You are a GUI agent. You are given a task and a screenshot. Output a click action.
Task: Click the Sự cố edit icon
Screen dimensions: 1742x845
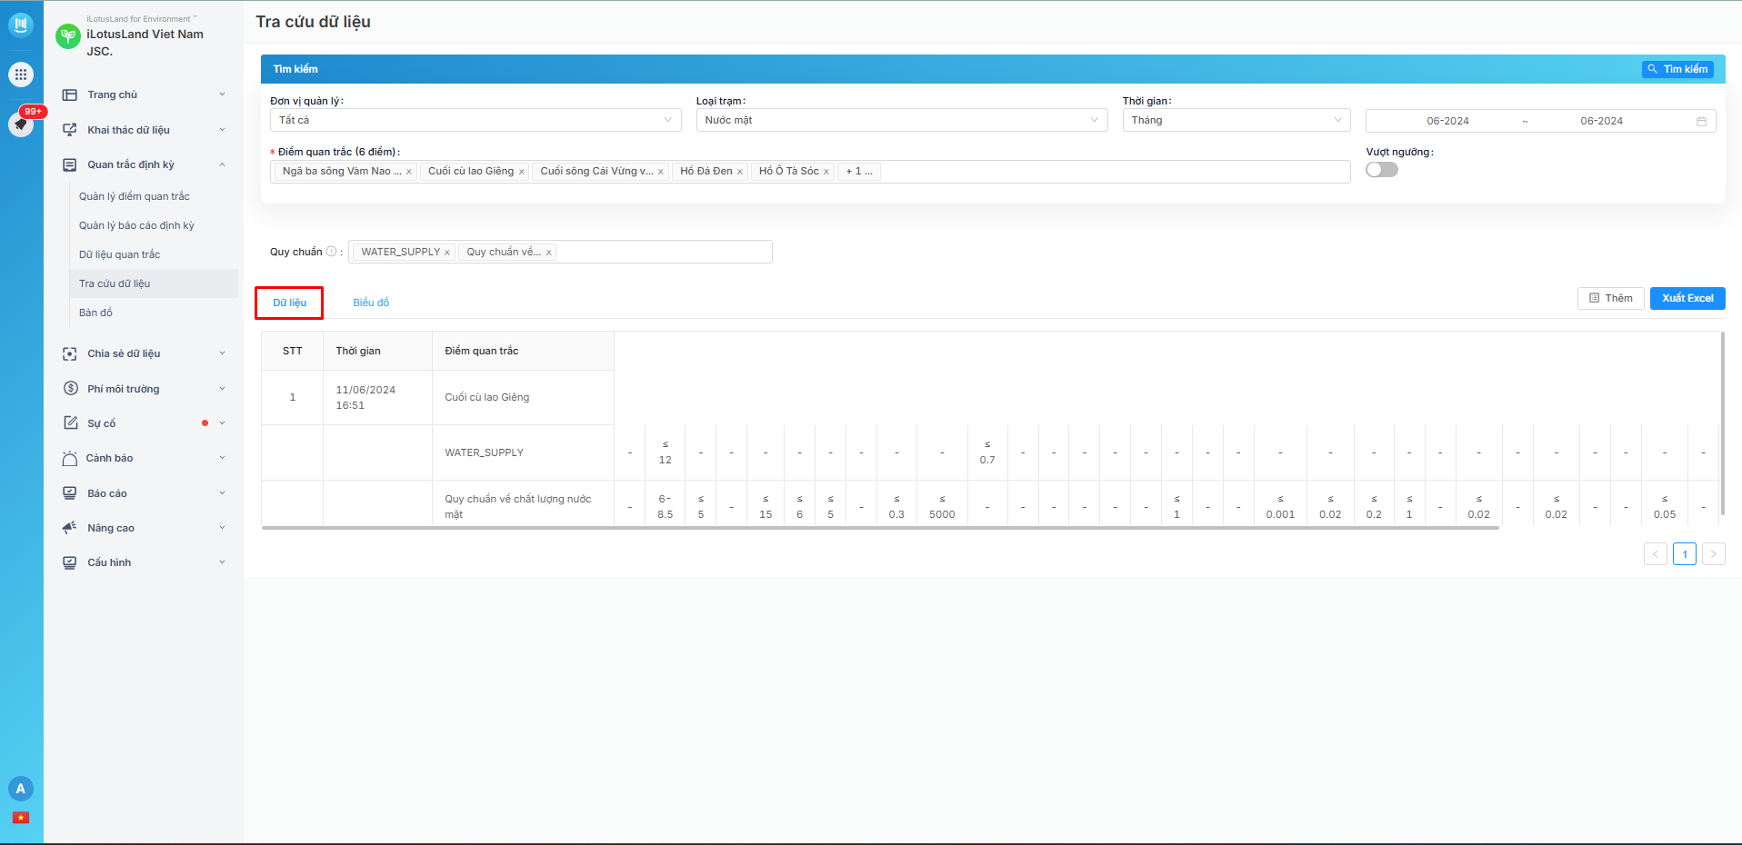70,423
